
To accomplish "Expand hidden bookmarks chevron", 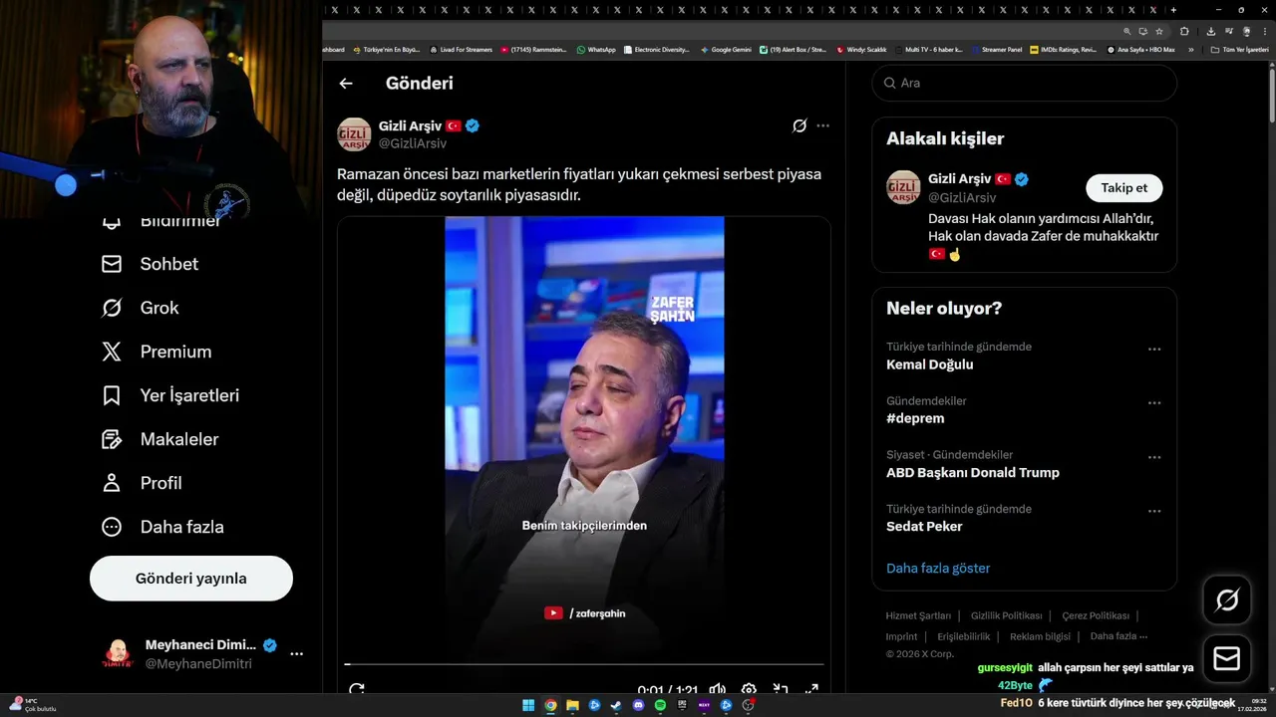I will point(1190,49).
